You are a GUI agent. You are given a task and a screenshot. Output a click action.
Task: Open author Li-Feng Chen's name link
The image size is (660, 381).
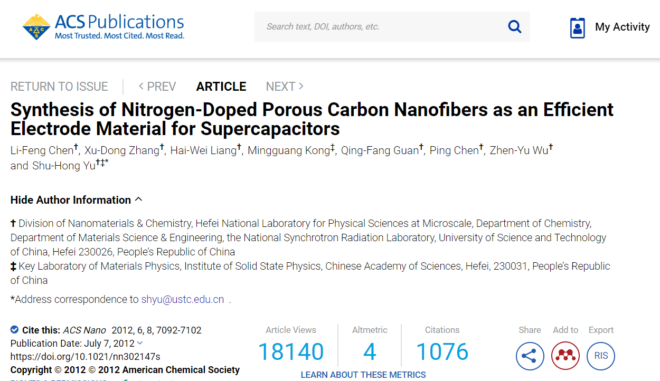coord(42,150)
